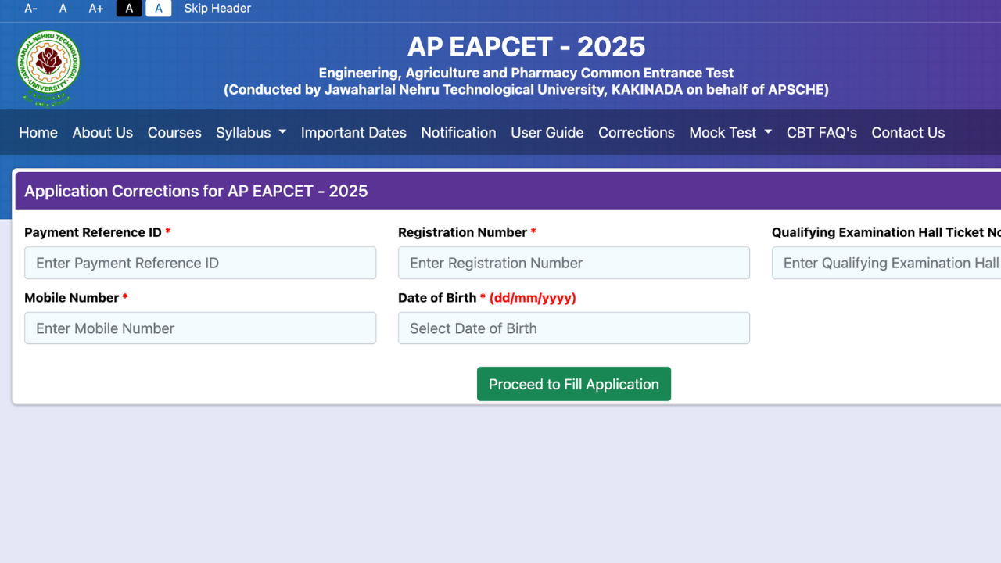The height and width of the screenshot is (563, 1001).
Task: Click the Conducted by Jawaharlal Nehru line
Action: [x=526, y=90]
